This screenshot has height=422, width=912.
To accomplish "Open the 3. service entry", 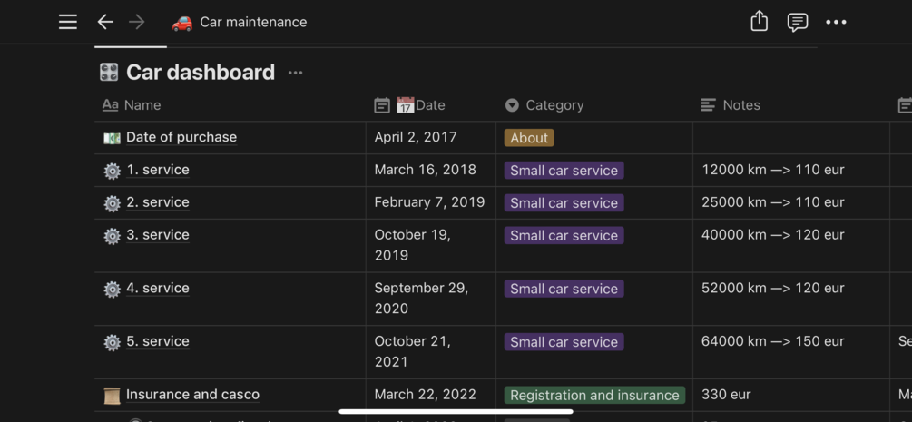I will 157,235.
